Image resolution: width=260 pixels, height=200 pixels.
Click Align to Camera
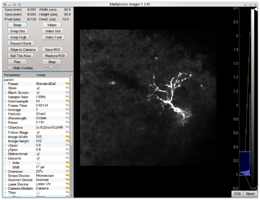[x=23, y=50]
